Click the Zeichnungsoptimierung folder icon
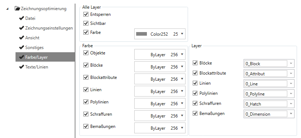 point(17,8)
